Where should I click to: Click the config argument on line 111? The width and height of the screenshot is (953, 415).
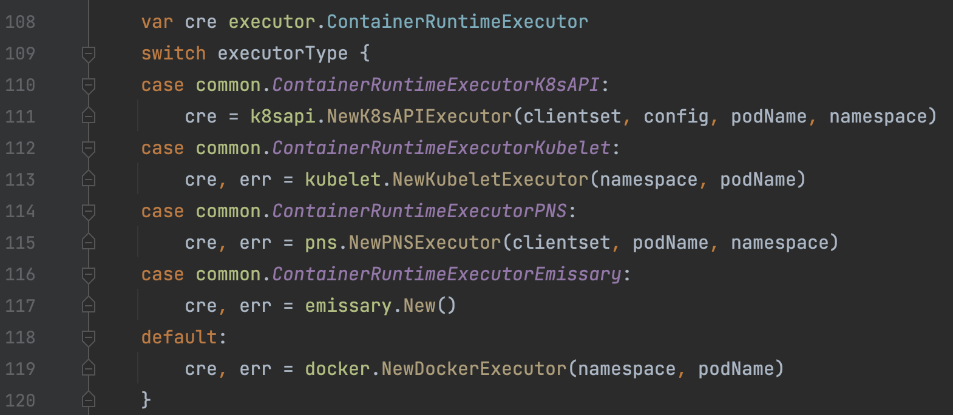[676, 116]
